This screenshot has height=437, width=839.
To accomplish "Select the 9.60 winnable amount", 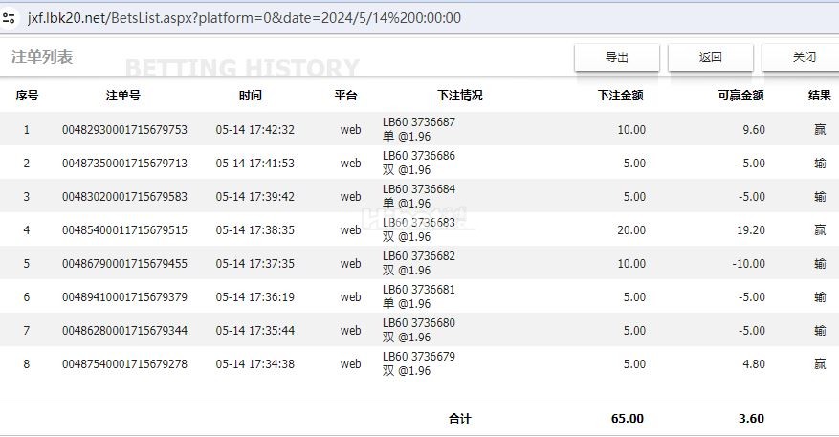I will [x=754, y=129].
